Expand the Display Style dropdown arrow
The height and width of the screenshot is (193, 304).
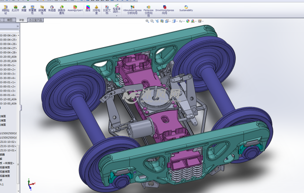click(x=177, y=21)
